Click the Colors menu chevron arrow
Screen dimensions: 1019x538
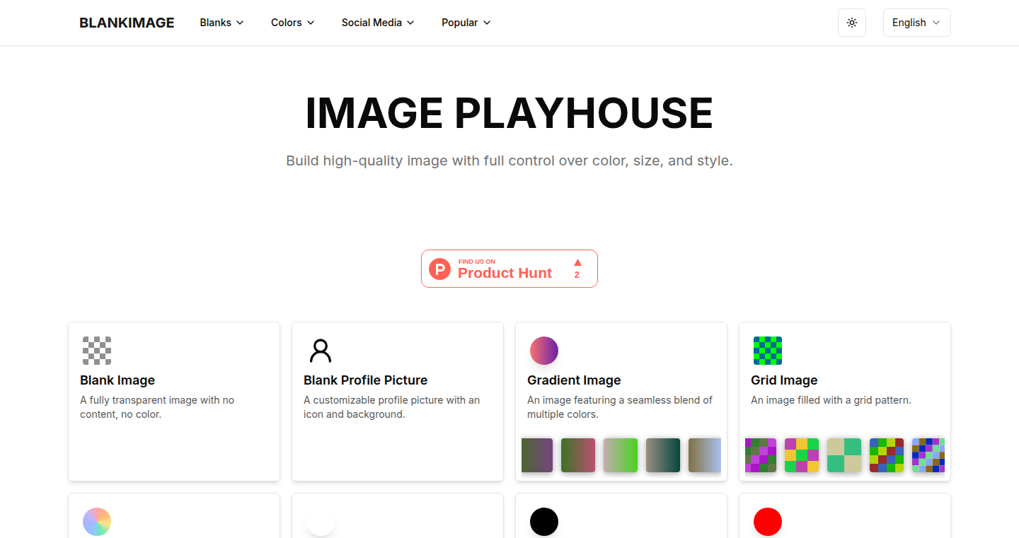311,23
